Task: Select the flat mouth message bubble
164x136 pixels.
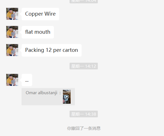Action: (x=38, y=32)
